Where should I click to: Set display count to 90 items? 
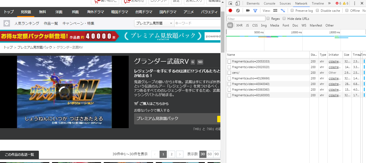(x=217, y=154)
